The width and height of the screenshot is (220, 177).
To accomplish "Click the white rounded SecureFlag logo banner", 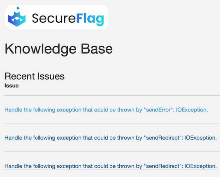I will 57,17.
